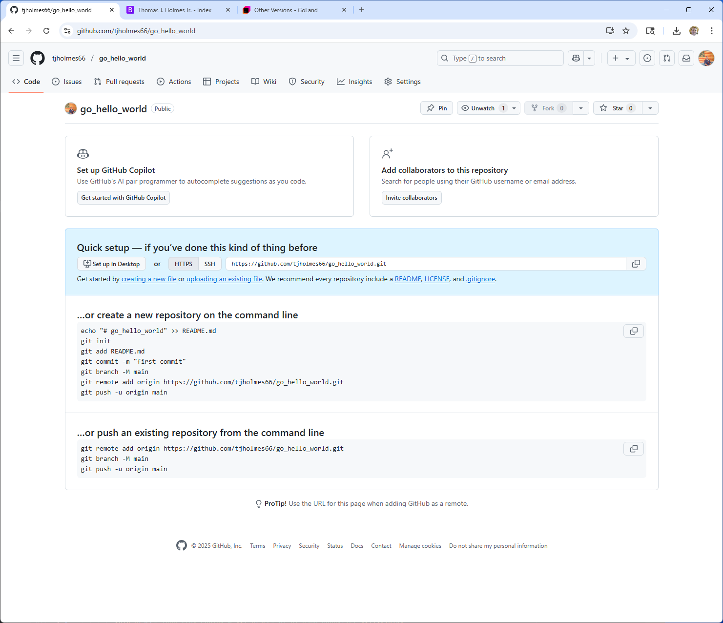The width and height of the screenshot is (723, 623).
Task: Expand the Star lists dropdown arrow
Action: tap(650, 108)
